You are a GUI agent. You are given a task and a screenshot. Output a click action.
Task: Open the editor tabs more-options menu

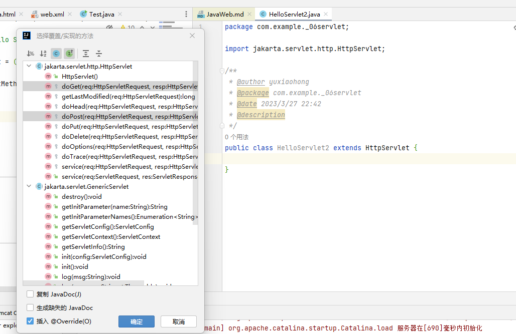(x=186, y=14)
